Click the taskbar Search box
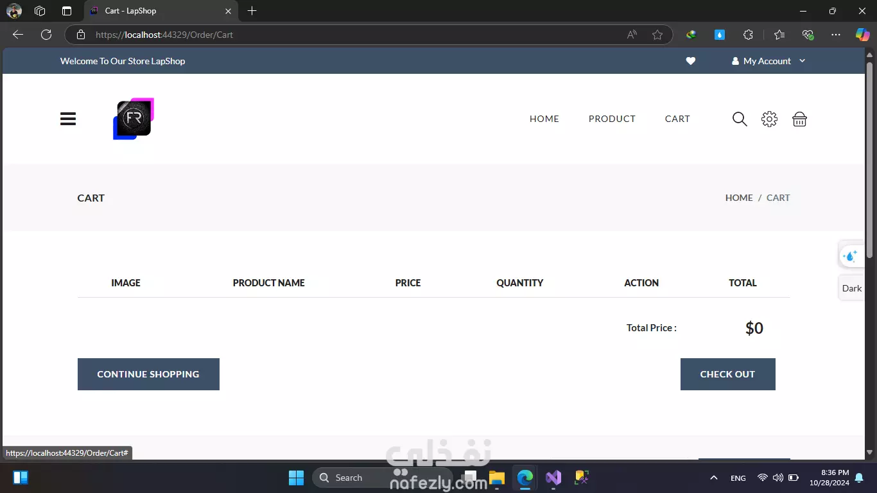The image size is (877, 493). tap(382, 478)
